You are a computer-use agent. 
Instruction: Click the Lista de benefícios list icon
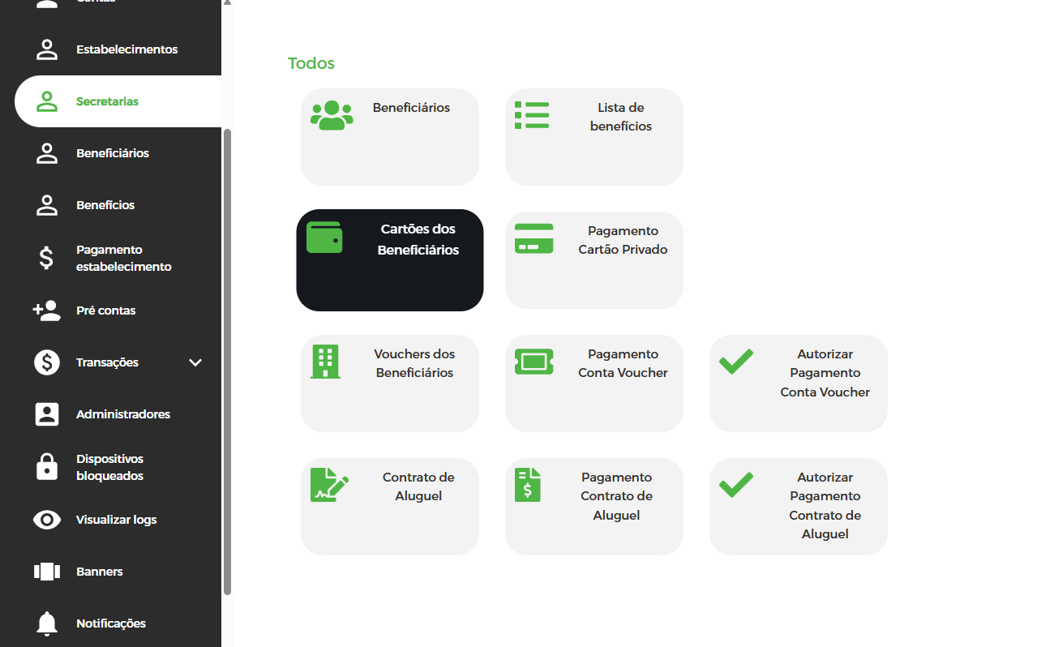[x=532, y=115]
